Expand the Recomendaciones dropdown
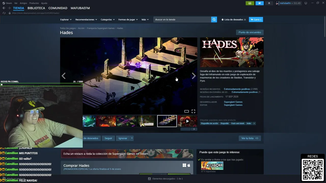The width and height of the screenshot is (326, 183). coord(86,20)
